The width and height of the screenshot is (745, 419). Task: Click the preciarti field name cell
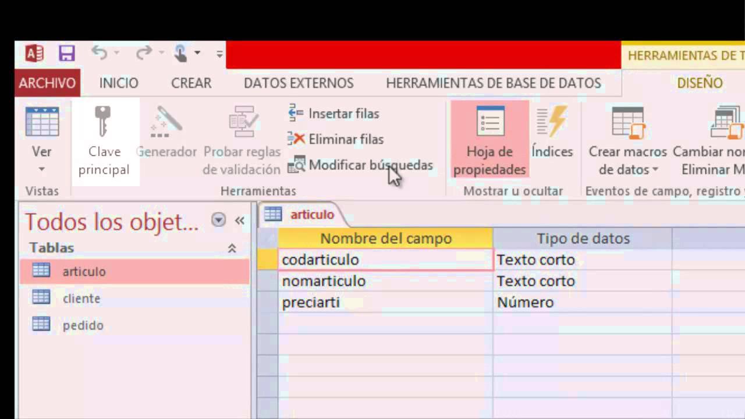(385, 302)
